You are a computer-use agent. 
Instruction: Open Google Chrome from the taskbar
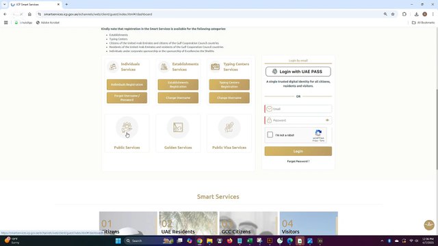pos(199,241)
